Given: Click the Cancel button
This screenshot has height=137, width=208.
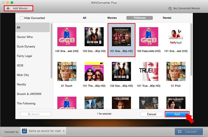Looking at the screenshot, I should coord(151,114).
